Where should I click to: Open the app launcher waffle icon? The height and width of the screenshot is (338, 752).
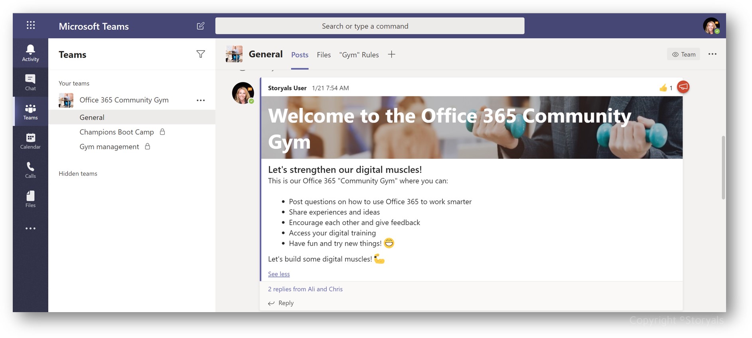coord(31,25)
